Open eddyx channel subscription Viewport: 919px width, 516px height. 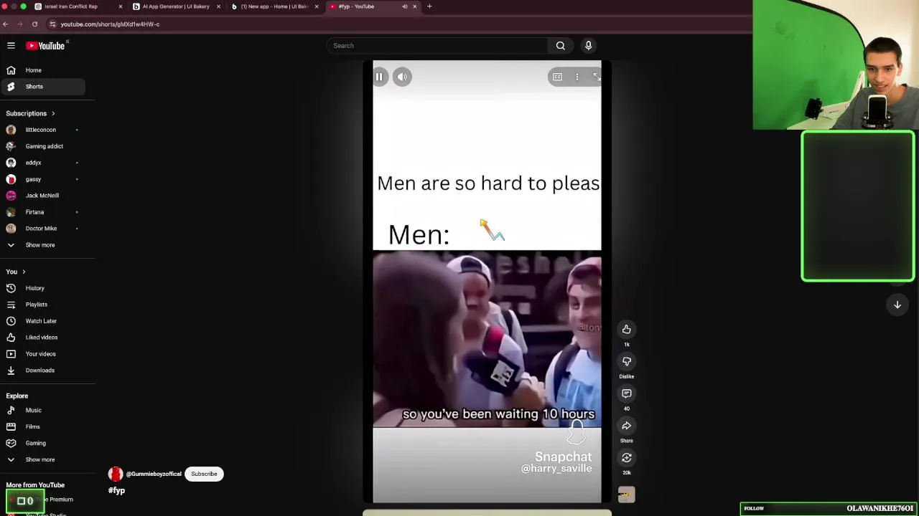click(x=43, y=163)
